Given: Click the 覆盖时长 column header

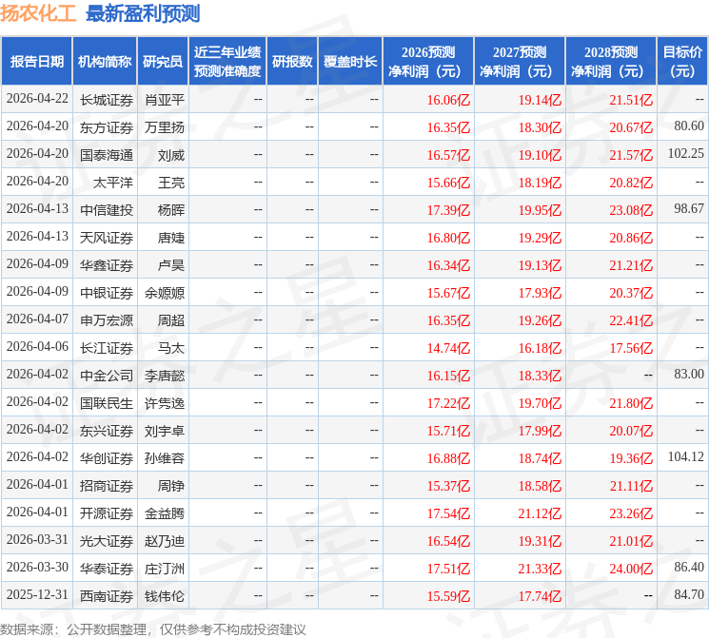Looking at the screenshot, I should (350, 62).
